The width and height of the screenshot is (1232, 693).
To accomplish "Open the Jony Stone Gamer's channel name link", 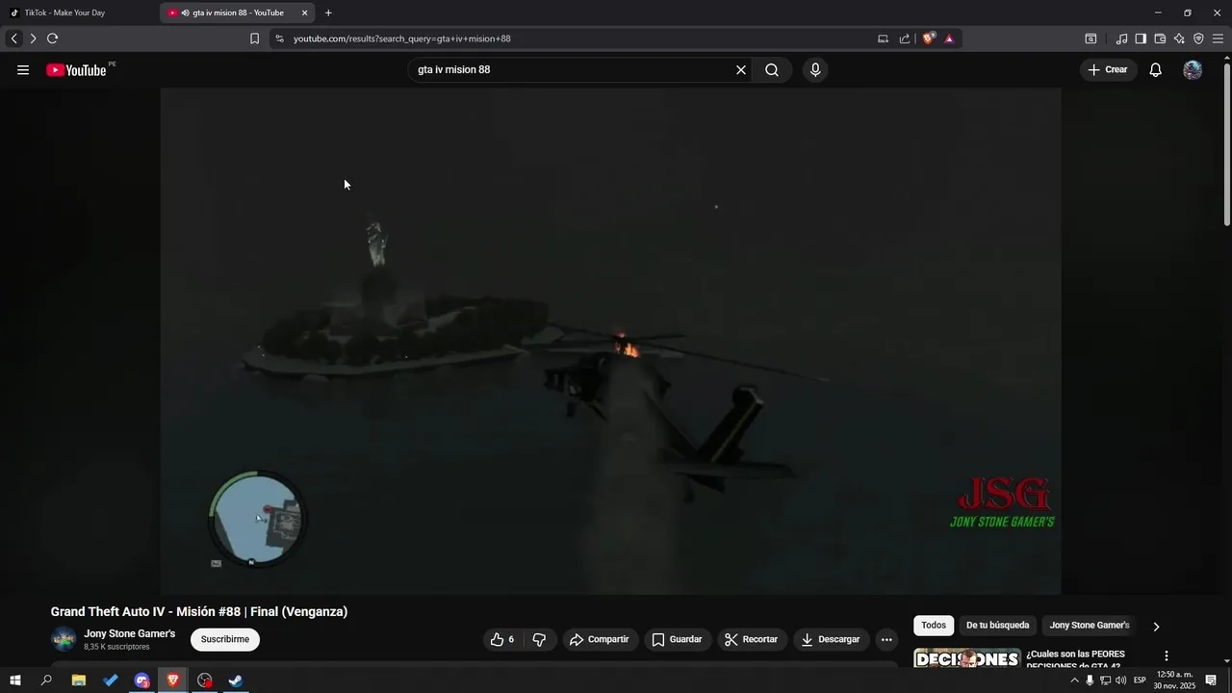I will pos(130,633).
